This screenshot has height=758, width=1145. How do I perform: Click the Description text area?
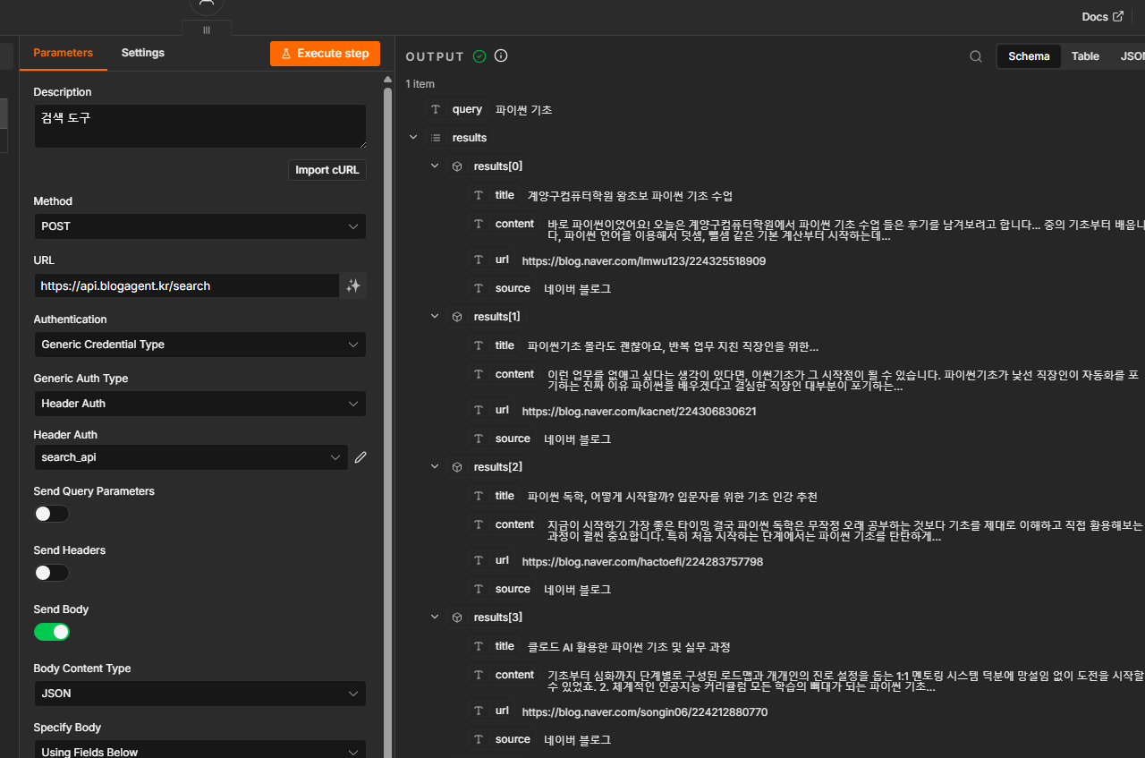coord(199,126)
